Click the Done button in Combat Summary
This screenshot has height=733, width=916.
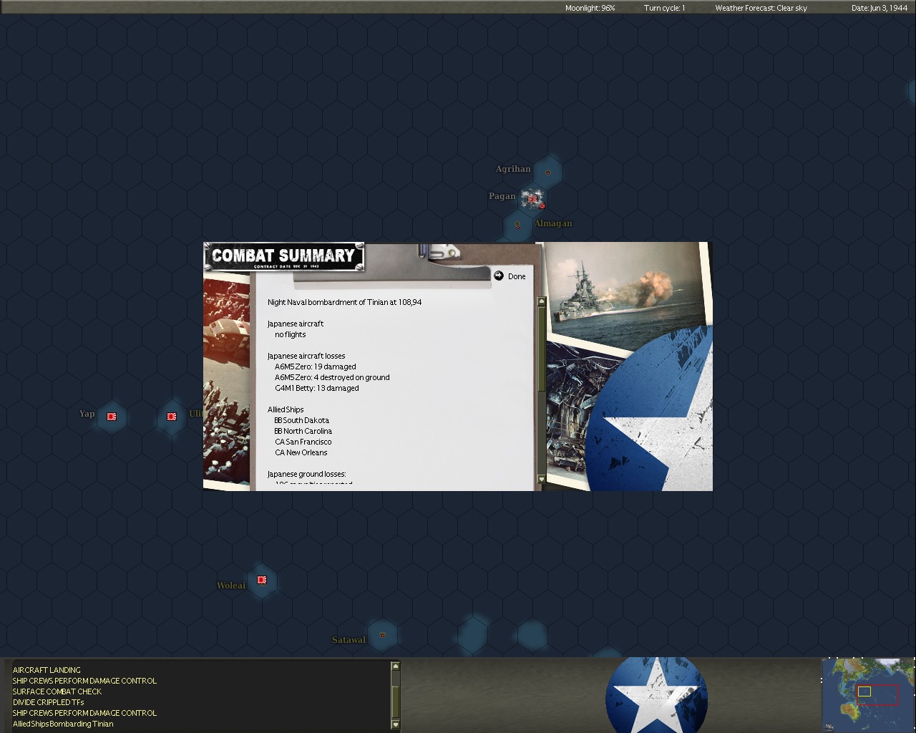click(517, 276)
